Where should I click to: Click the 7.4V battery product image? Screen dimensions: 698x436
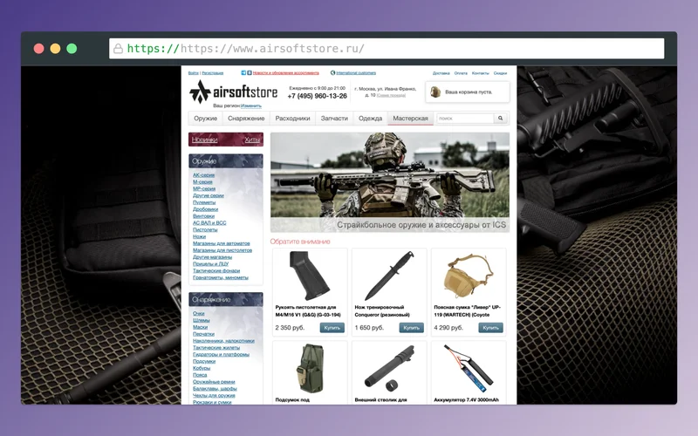coord(469,368)
